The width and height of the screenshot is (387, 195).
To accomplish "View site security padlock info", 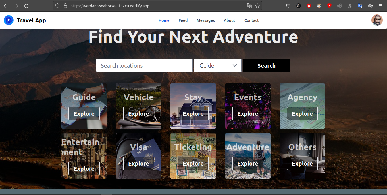I will coord(65,6).
